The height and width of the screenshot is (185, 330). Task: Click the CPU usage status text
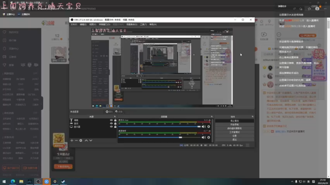(232, 145)
